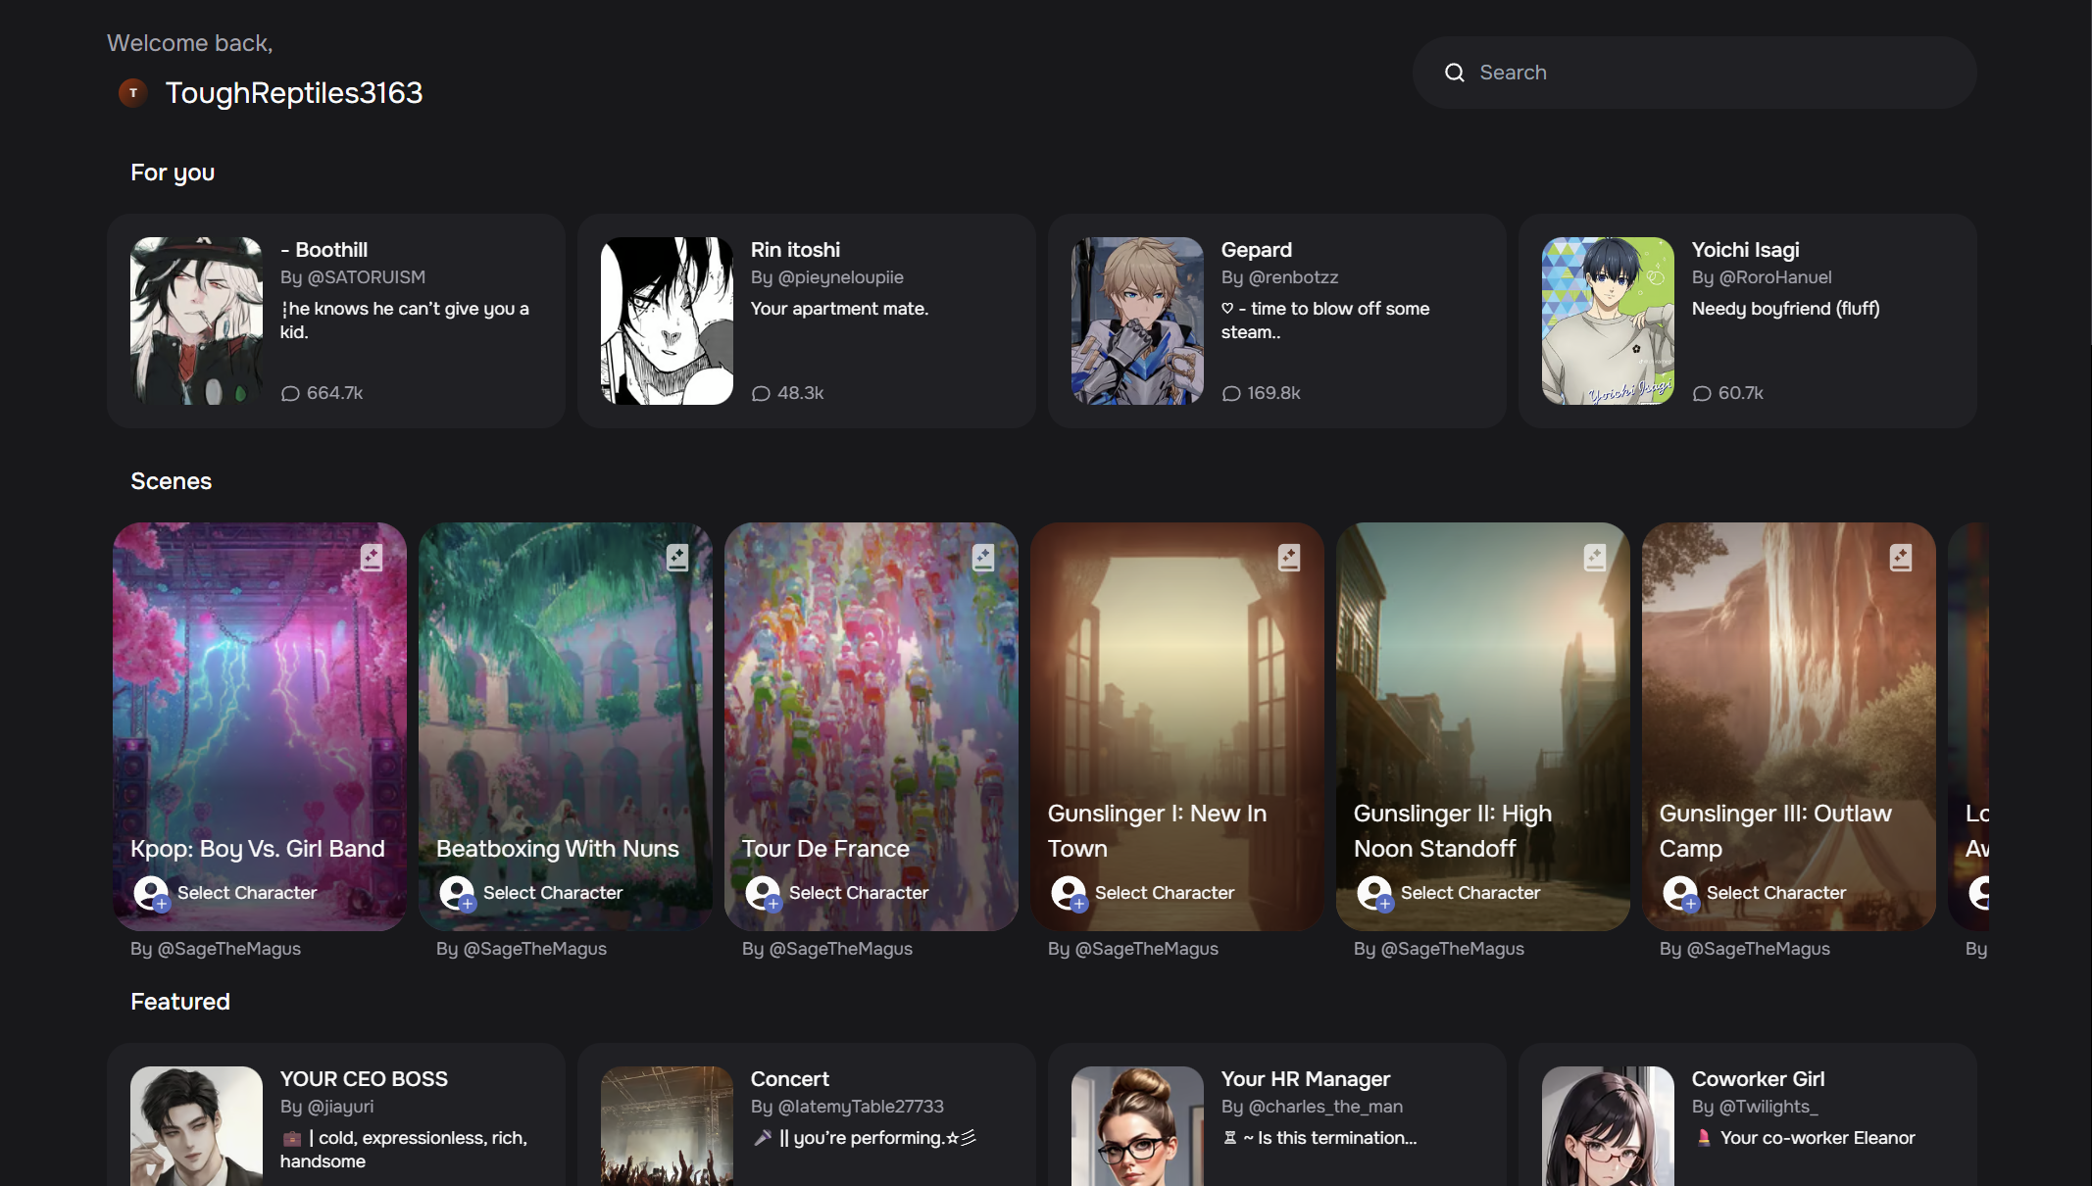Click add-character avatar icon on Beatboxing scene

tap(457, 894)
